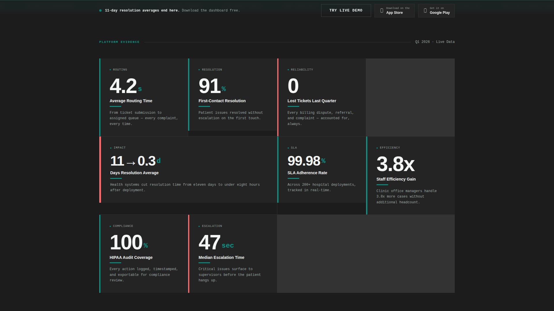Click the phone icon in Google Play button

tap(425, 11)
